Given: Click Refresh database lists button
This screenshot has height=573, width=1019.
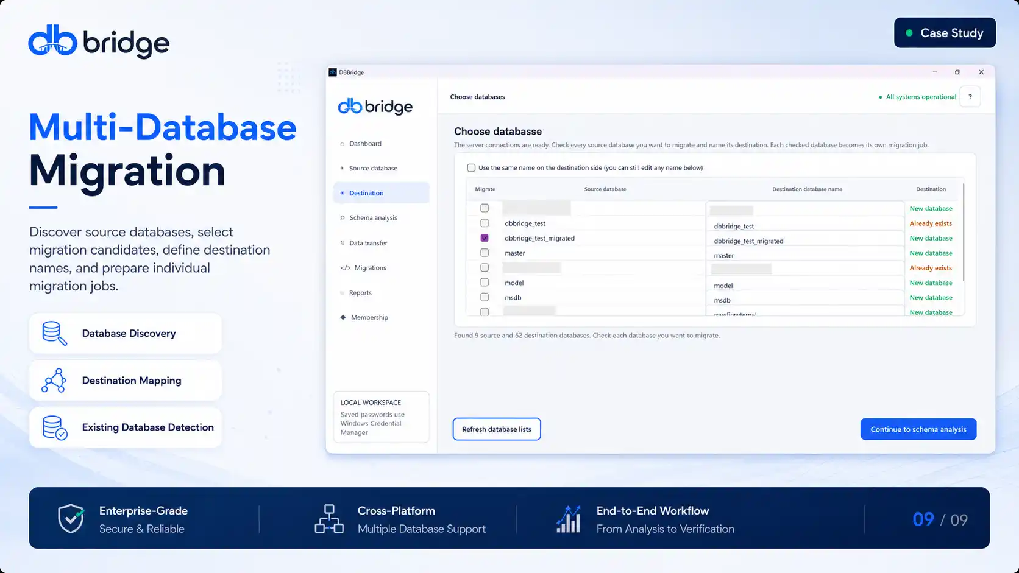Looking at the screenshot, I should click(x=497, y=429).
